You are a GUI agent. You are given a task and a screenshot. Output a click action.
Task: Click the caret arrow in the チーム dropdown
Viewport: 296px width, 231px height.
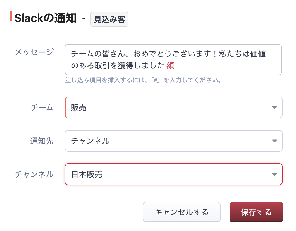[274, 107]
